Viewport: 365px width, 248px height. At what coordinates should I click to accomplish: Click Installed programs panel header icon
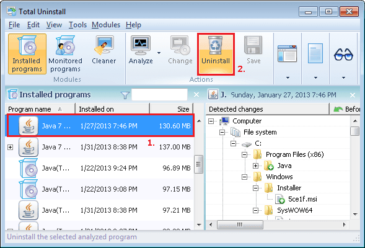click(12, 94)
